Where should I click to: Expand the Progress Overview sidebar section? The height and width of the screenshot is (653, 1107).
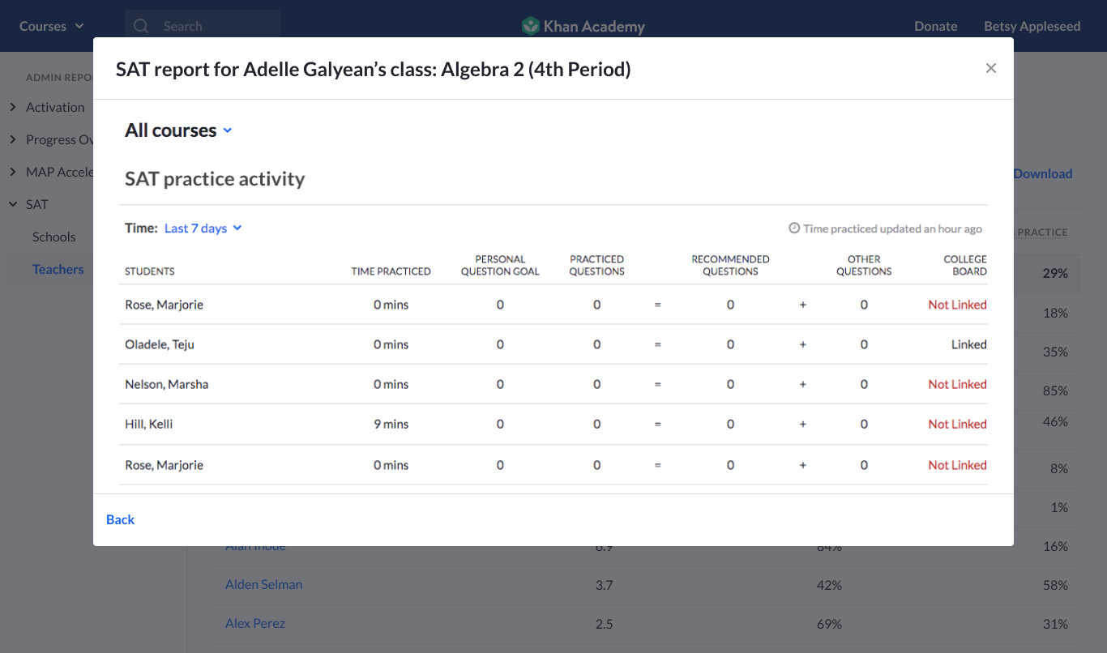(x=14, y=139)
